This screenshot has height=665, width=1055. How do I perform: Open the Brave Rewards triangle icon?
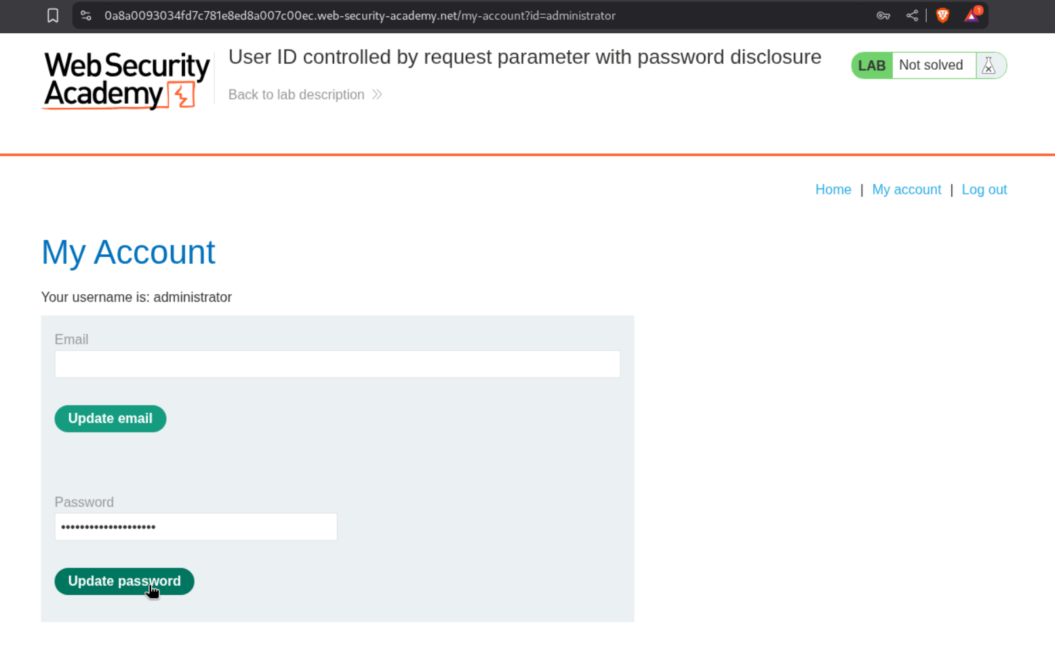[972, 16]
